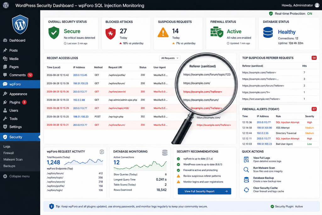Image resolution: width=322 pixels, height=215 pixels.
Task: Click the Clear Security Cache refresh icon
Action: (x=247, y=190)
